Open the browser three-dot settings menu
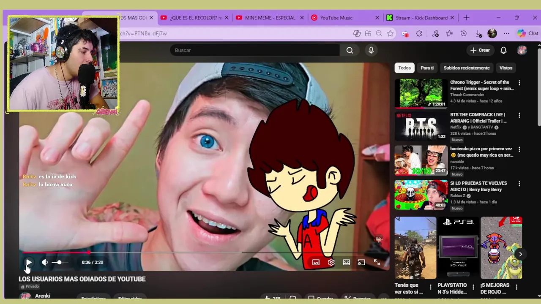The width and height of the screenshot is (541, 304). pos(506,33)
